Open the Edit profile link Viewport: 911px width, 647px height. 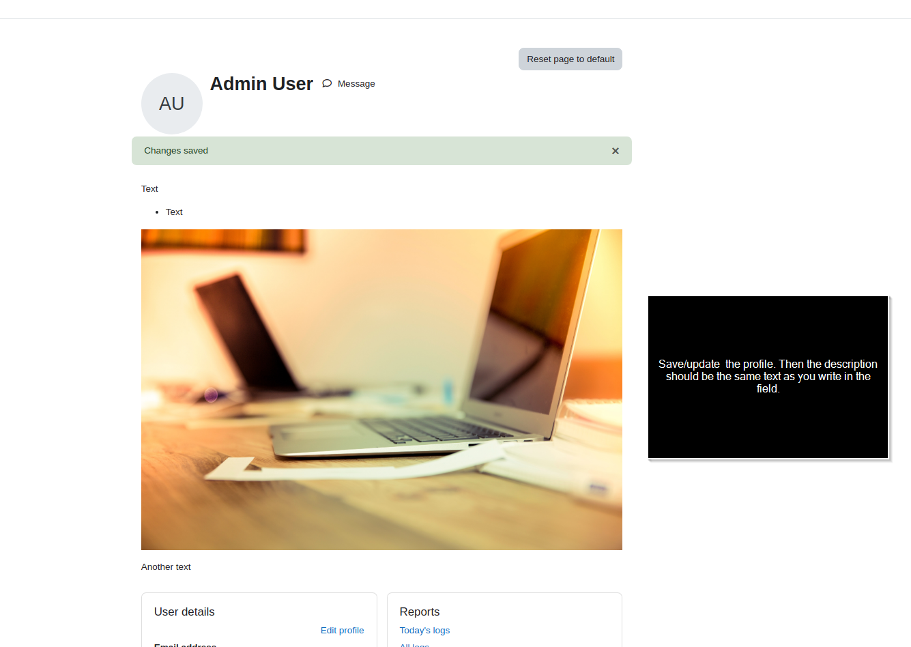tap(342, 631)
